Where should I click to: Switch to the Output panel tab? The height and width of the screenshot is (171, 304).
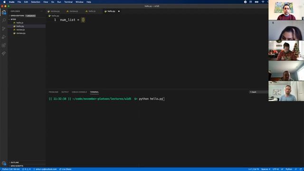[x=65, y=92]
